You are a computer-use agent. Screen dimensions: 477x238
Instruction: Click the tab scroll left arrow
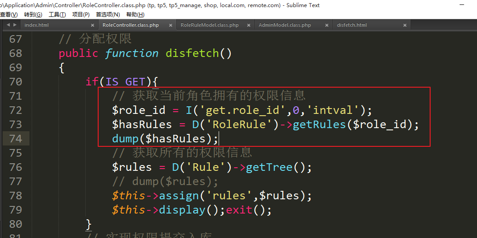(x=7, y=25)
